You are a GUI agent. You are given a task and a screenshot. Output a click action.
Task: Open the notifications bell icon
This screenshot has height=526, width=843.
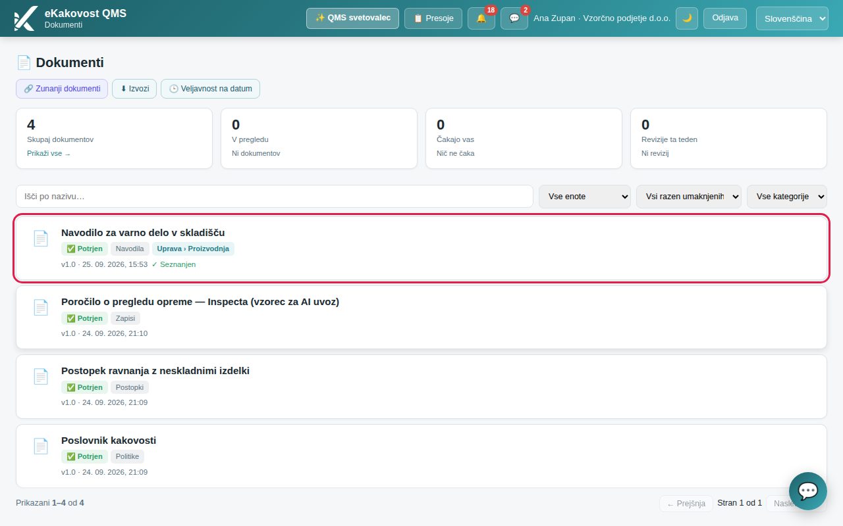pyautogui.click(x=481, y=18)
